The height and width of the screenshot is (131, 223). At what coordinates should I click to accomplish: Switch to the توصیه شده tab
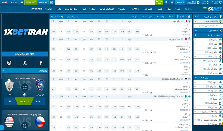click(x=161, y=17)
